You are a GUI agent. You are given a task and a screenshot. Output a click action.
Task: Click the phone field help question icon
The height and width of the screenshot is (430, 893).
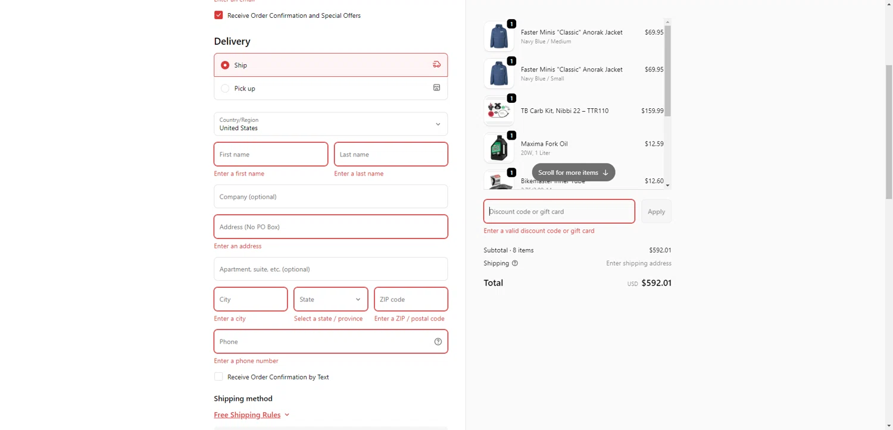(438, 341)
